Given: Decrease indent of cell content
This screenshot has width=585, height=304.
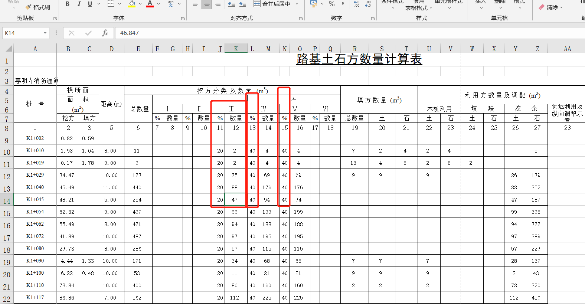Looking at the screenshot, I should click(x=231, y=4).
